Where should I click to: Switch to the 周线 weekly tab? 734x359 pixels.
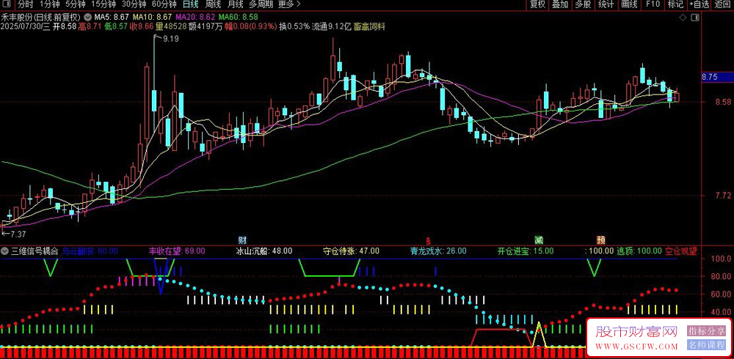[x=213, y=4]
